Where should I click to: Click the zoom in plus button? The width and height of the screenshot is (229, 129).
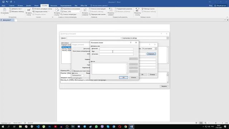(223, 123)
